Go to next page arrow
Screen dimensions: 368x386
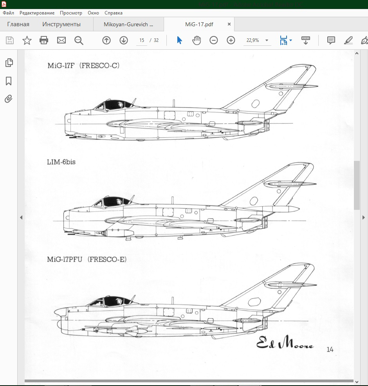click(x=124, y=40)
